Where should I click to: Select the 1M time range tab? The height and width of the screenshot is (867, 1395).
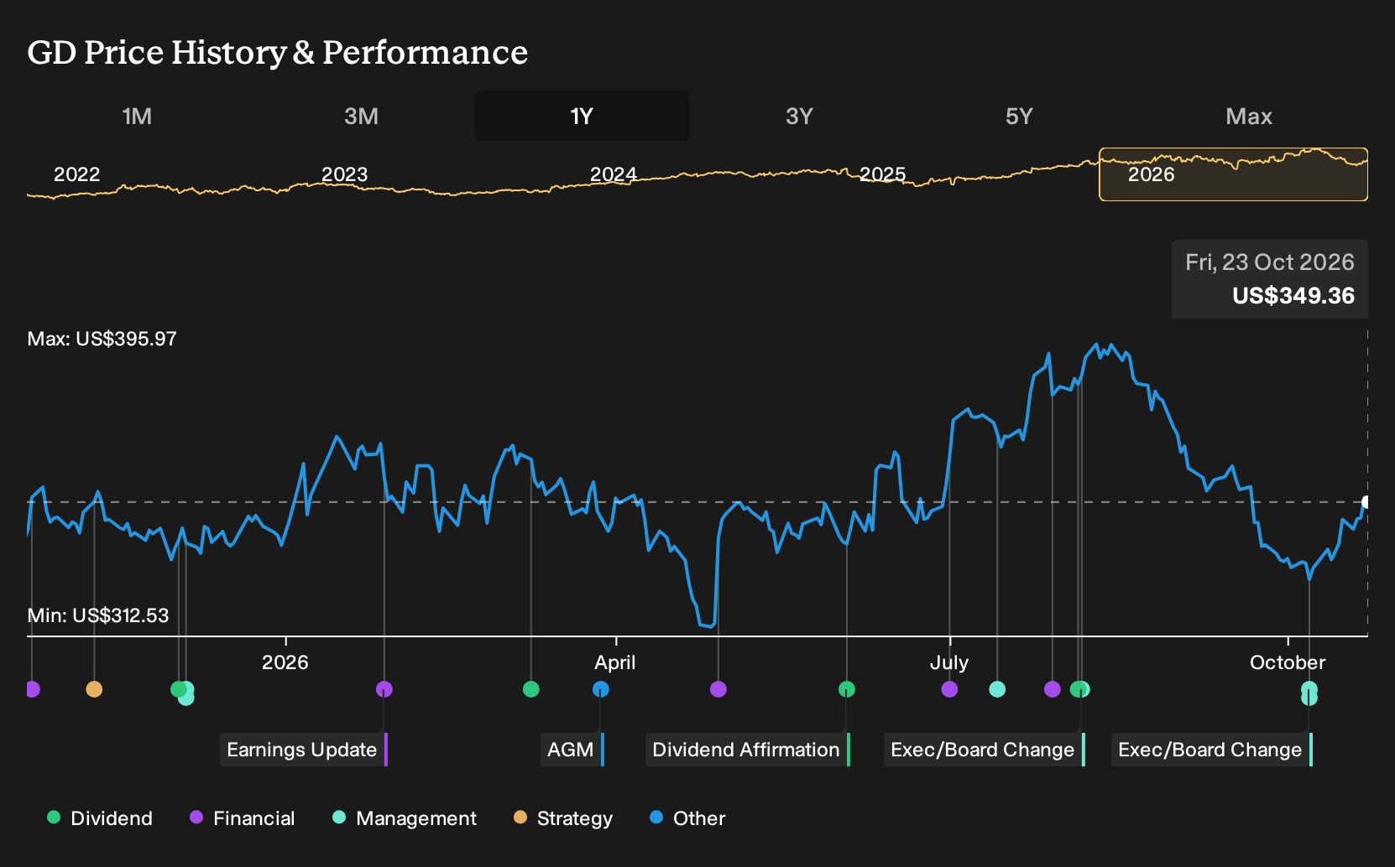[137, 116]
